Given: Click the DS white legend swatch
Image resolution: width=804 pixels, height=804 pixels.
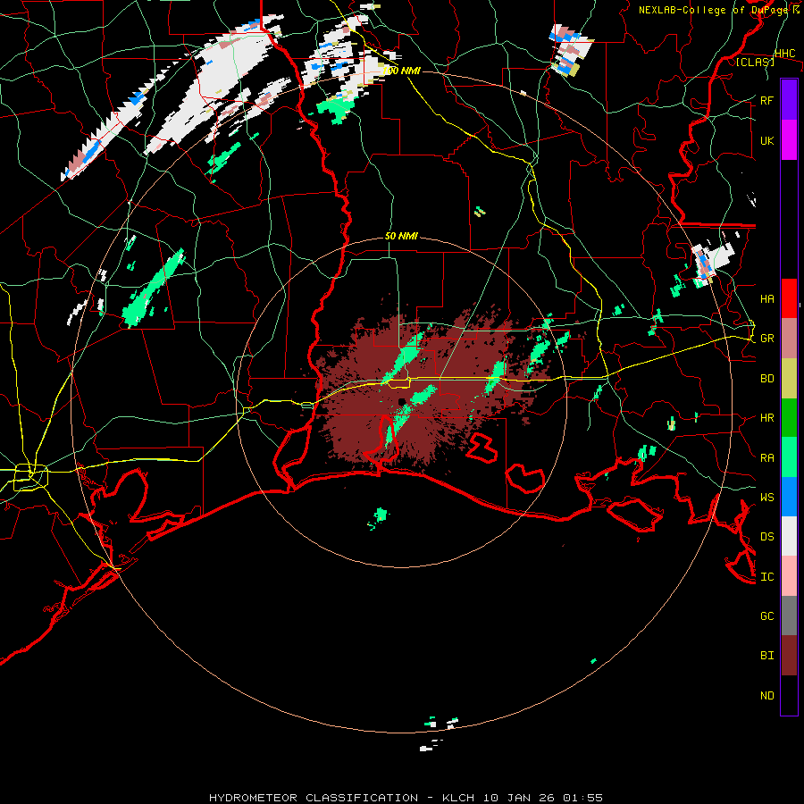Looking at the screenshot, I should 789,536.
